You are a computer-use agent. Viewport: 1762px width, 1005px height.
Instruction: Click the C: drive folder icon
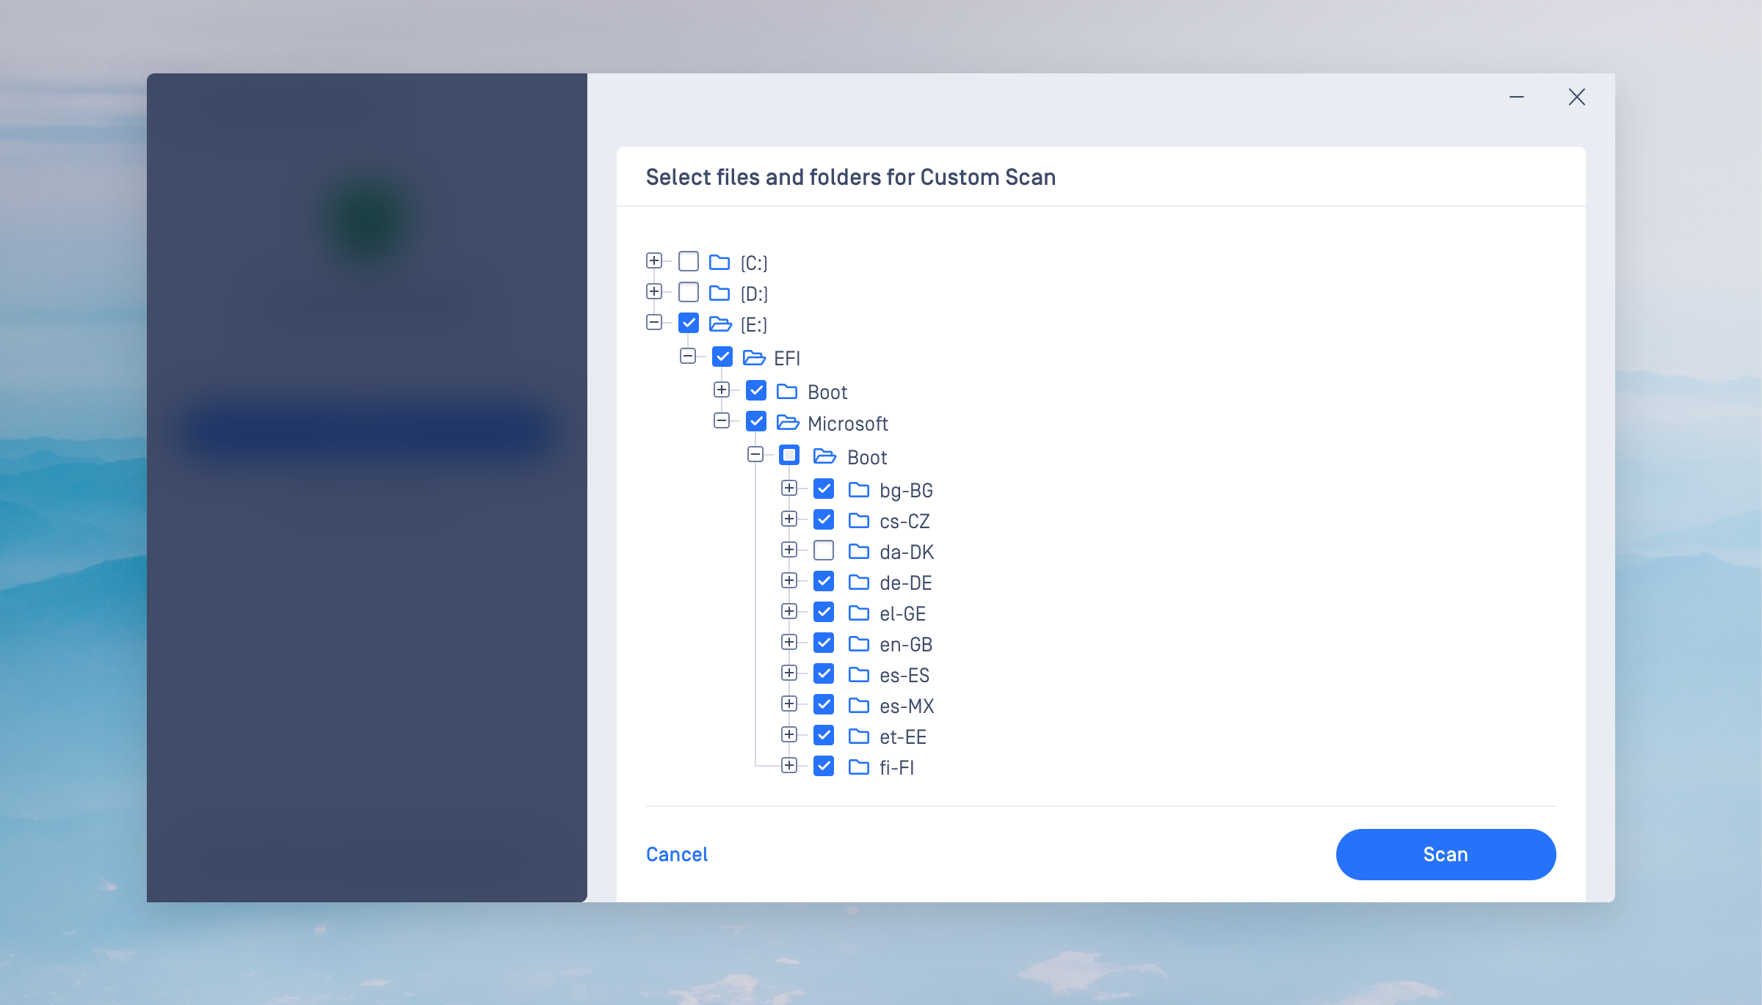719,262
